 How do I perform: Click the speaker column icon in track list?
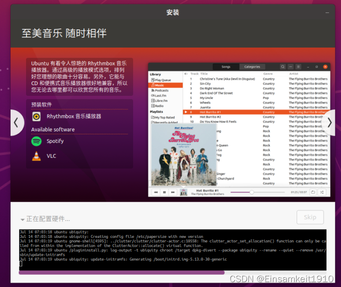[186, 74]
